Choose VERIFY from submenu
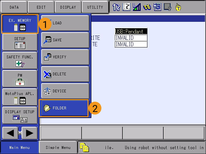The width and height of the screenshot is (206, 154). [x=65, y=57]
